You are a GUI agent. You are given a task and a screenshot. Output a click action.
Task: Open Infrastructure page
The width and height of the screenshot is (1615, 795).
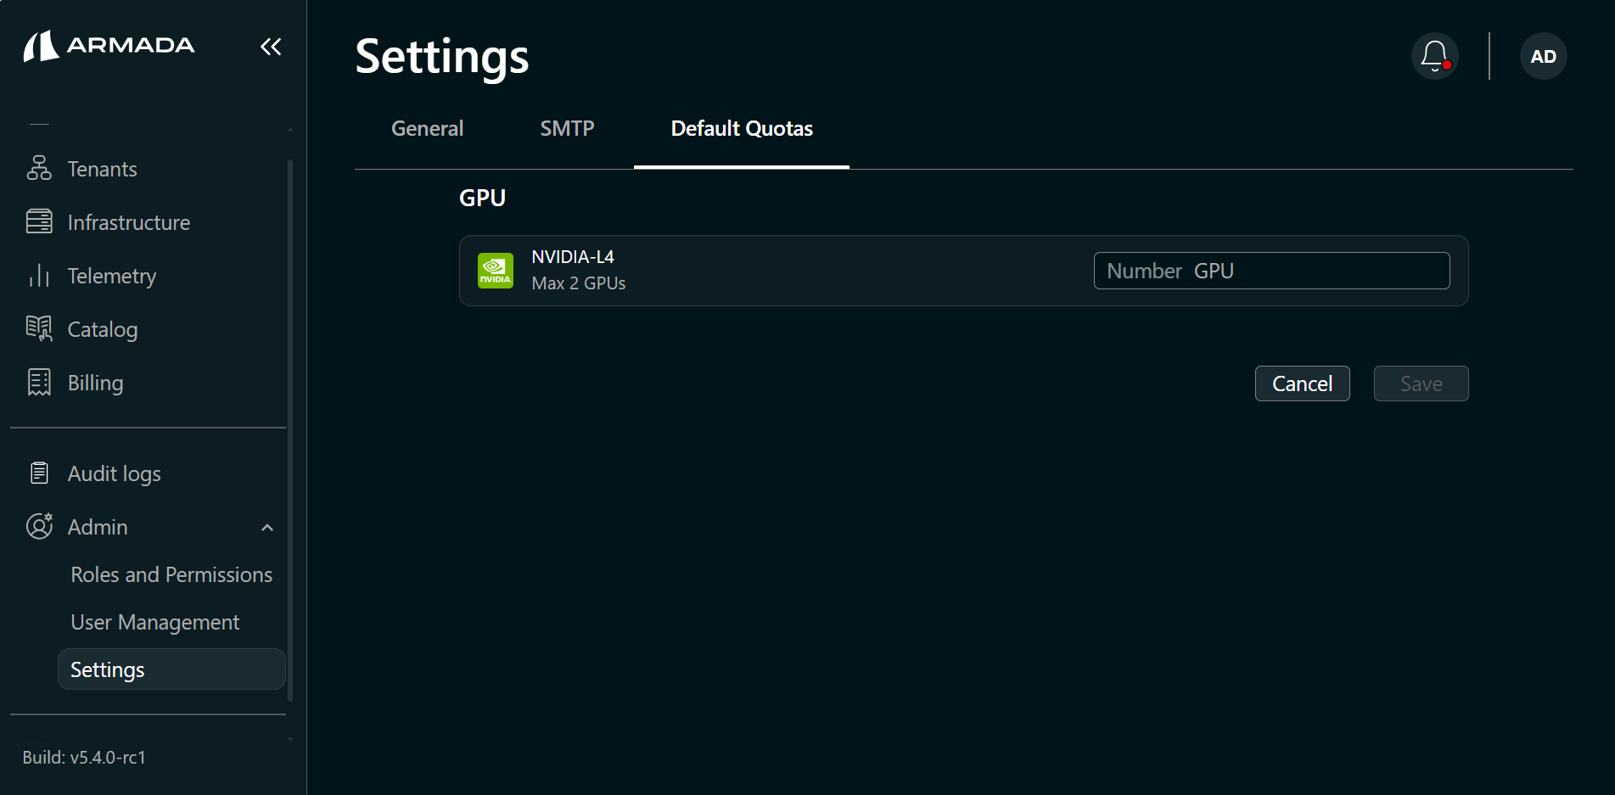[x=129, y=222]
